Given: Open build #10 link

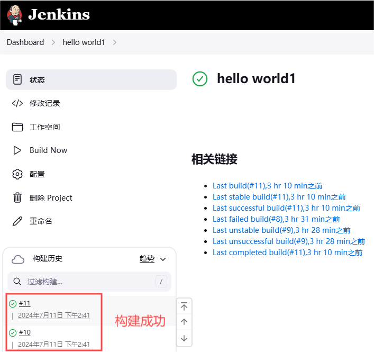Looking at the screenshot, I should coord(24,332).
